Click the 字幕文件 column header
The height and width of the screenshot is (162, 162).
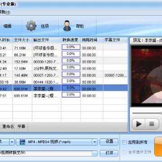[x=115, y=40]
